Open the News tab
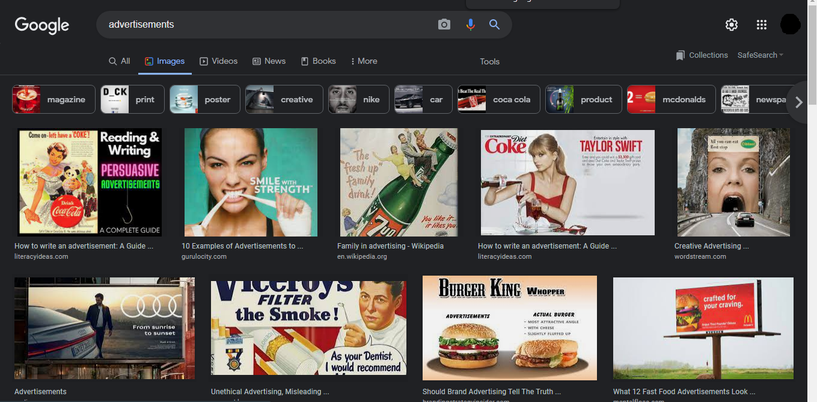The image size is (817, 402). (x=269, y=61)
